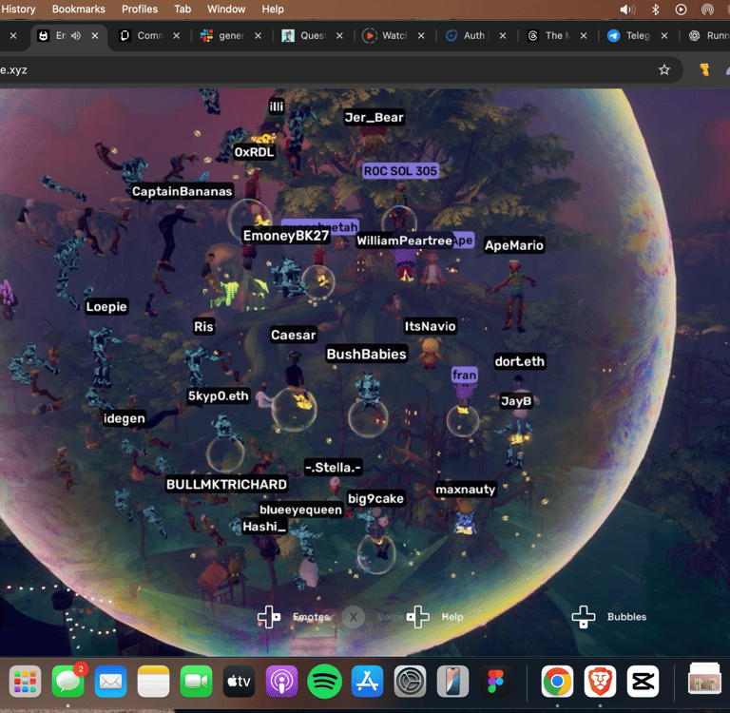Click the dort.eth name tag
Screen dimensions: 730x713
click(520, 361)
